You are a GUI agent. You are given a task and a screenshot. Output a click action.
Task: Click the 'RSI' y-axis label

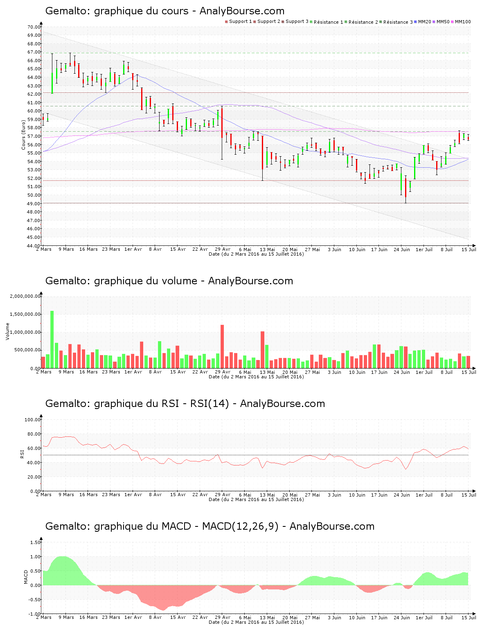click(x=22, y=454)
